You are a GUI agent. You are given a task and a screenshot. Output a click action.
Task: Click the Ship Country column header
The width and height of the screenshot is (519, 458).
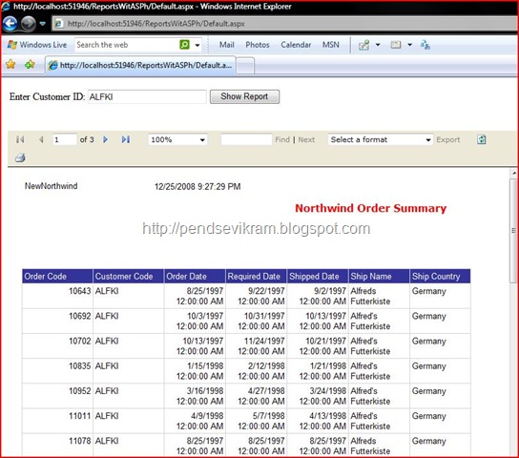[440, 277]
